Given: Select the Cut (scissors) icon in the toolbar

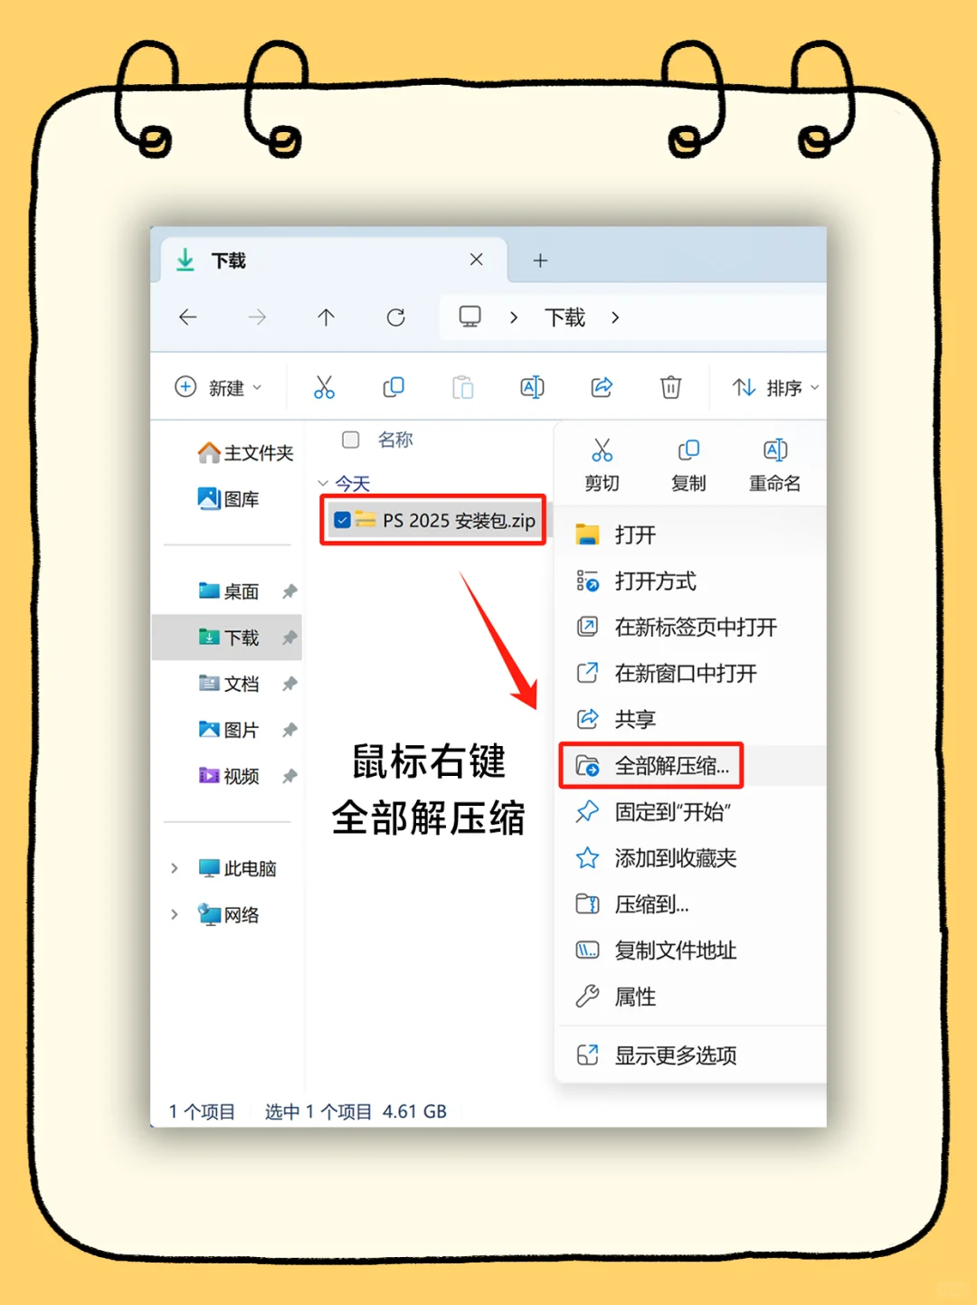Looking at the screenshot, I should pyautogui.click(x=325, y=387).
